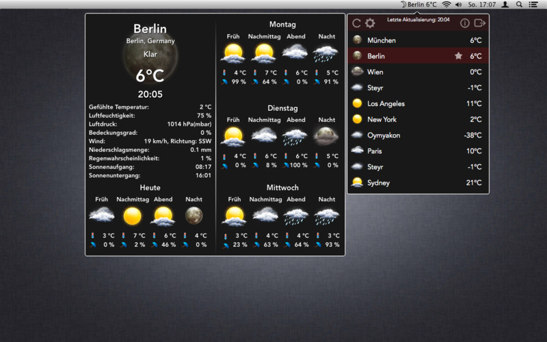Choose Los Angeles from the city list
The width and height of the screenshot is (547, 342).
coord(418,103)
